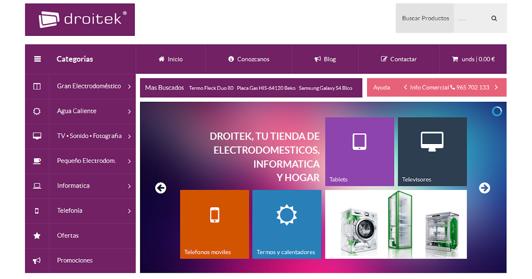Open Gran Electrodoméstico category link

89,86
